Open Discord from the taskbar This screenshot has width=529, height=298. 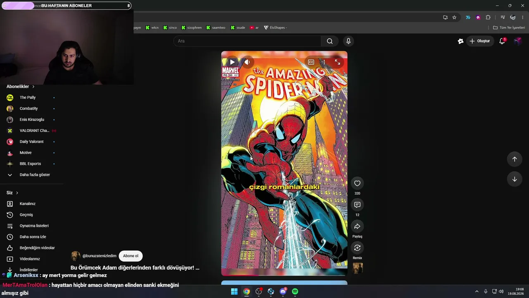[283, 291]
